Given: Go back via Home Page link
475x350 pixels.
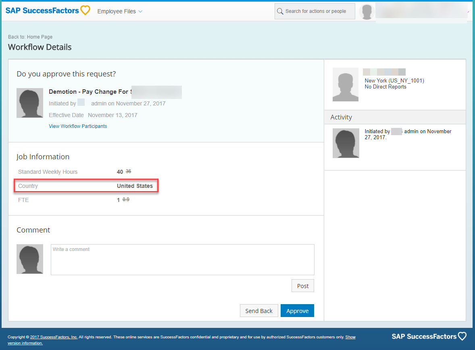Looking at the screenshot, I should coord(40,37).
